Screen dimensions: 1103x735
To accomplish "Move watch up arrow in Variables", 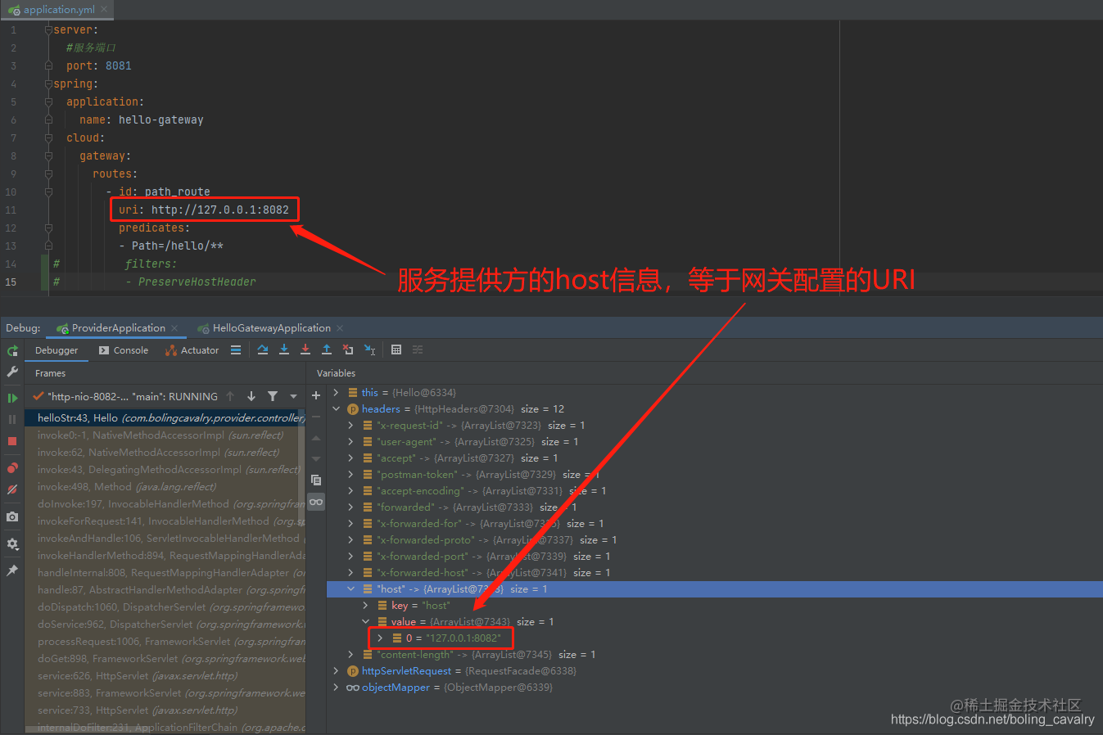I will [x=316, y=438].
